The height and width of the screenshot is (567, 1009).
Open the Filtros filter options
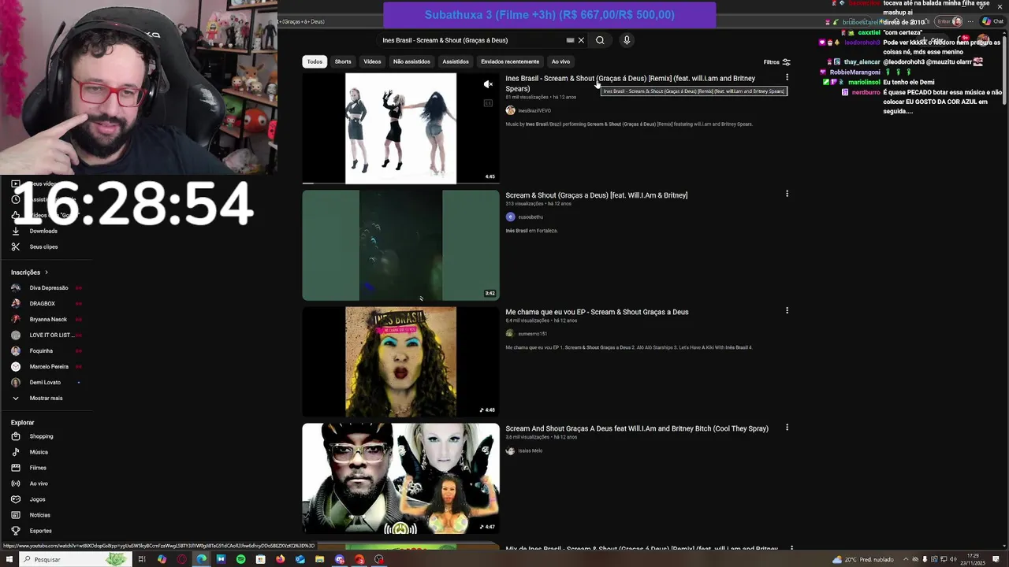tap(776, 62)
